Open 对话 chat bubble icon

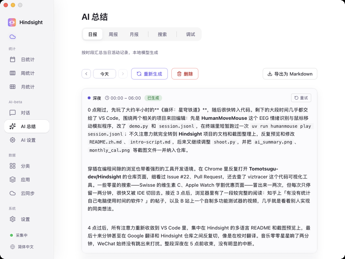pos(13,113)
